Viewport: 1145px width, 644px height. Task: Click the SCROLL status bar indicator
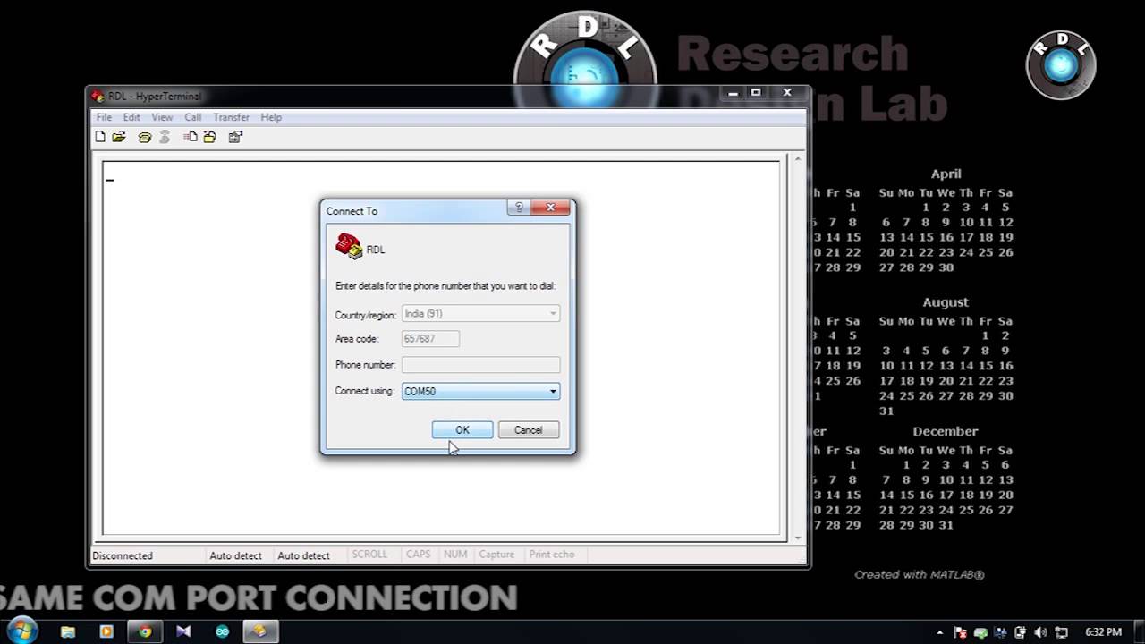pos(369,555)
